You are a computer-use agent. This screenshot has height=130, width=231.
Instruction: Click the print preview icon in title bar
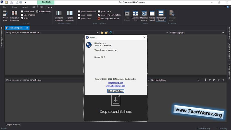[x=17, y=2]
